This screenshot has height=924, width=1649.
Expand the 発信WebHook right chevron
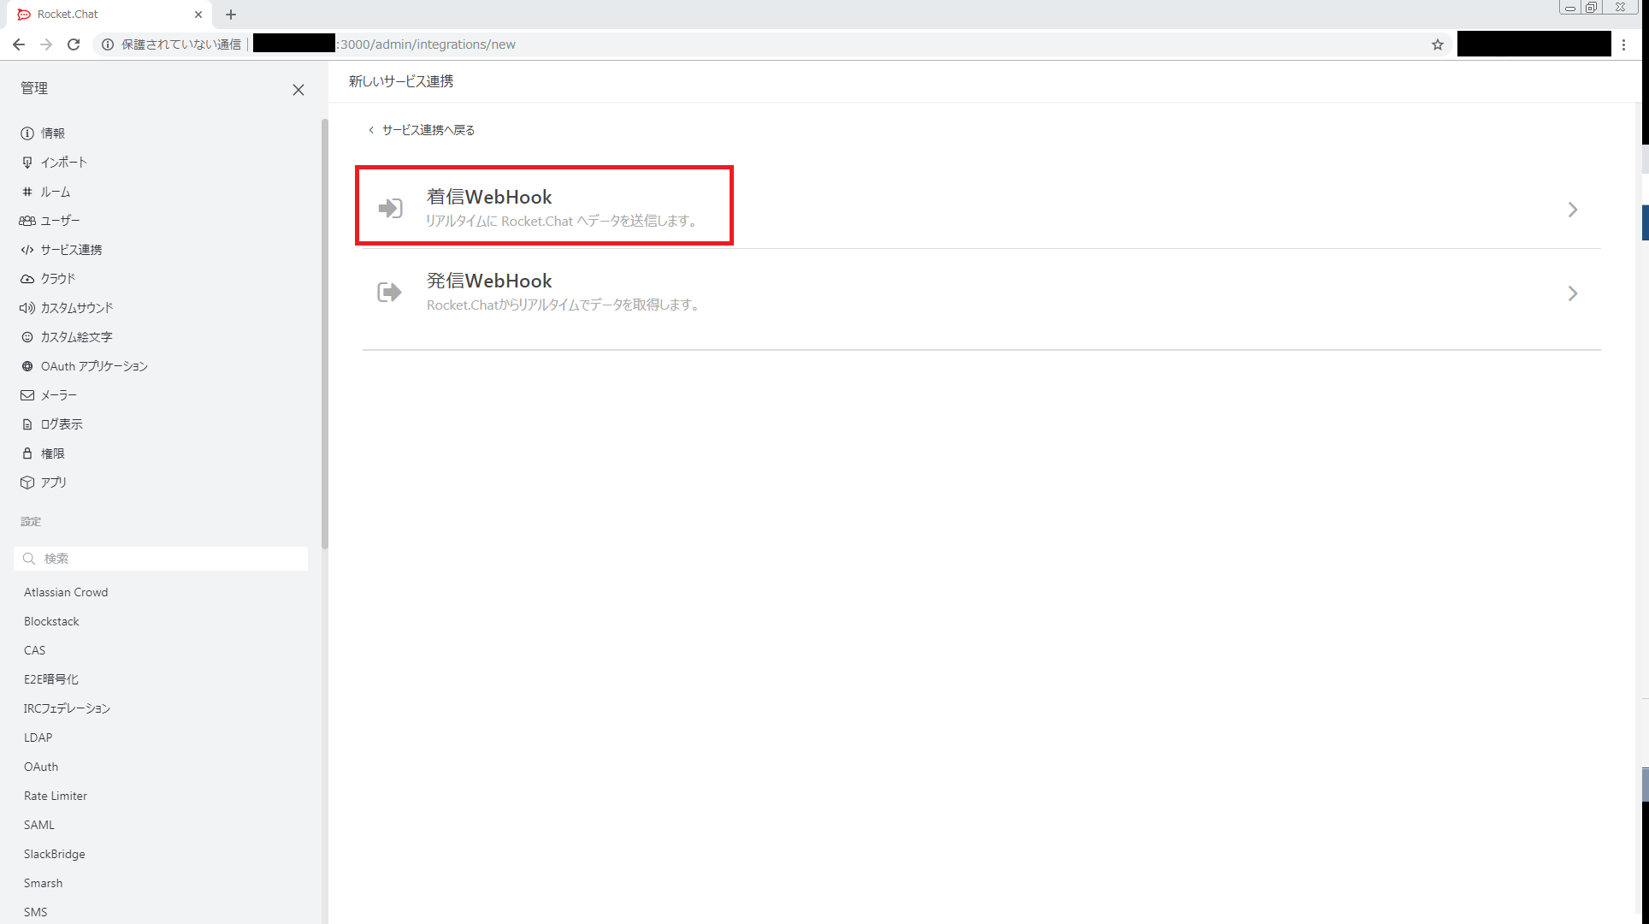(x=1572, y=293)
